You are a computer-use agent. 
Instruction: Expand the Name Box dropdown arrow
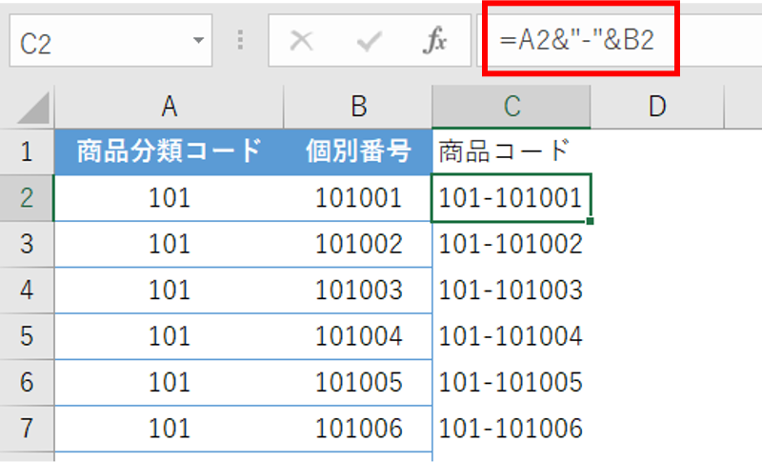[197, 43]
